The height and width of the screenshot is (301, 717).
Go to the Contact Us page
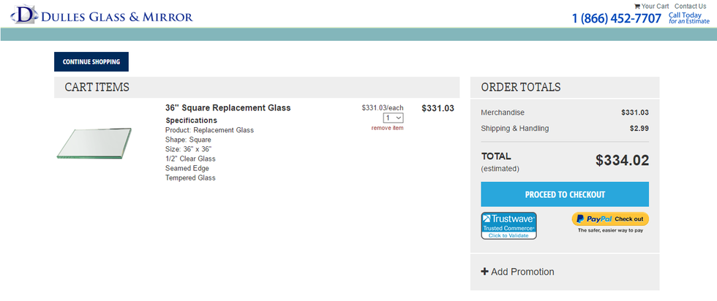pyautogui.click(x=690, y=7)
